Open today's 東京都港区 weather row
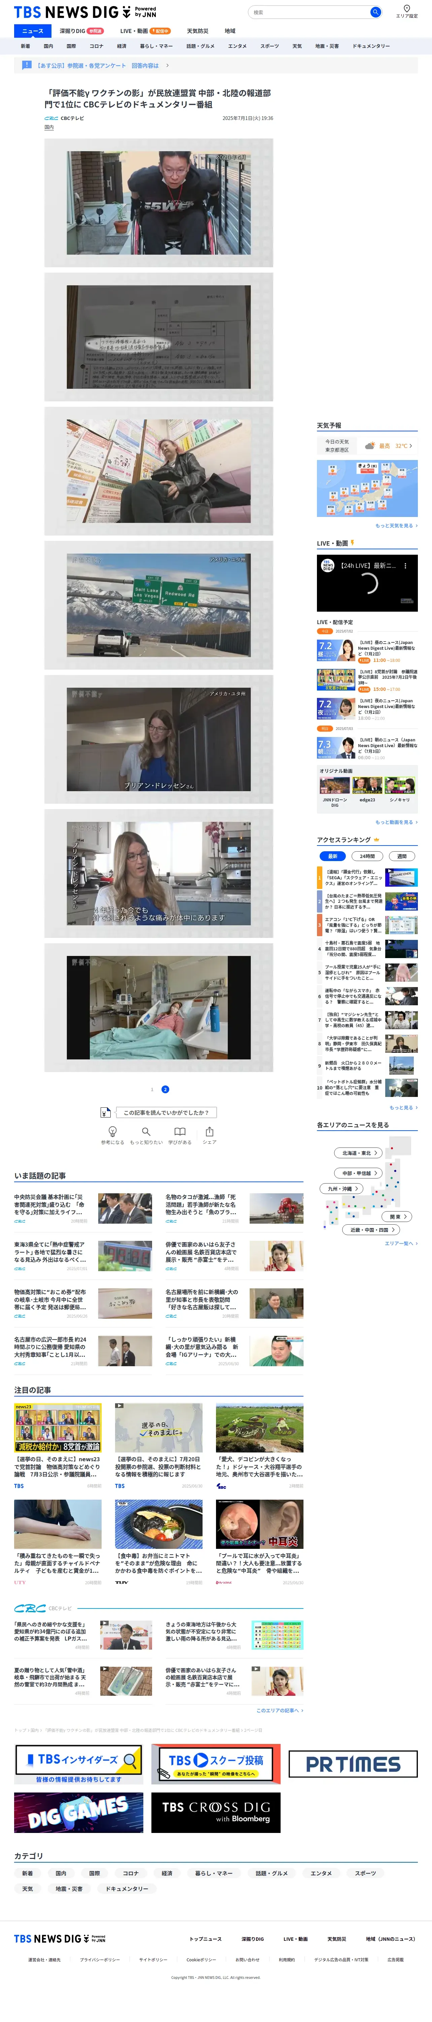Viewport: 432px width, 2022px height. pos(367,445)
